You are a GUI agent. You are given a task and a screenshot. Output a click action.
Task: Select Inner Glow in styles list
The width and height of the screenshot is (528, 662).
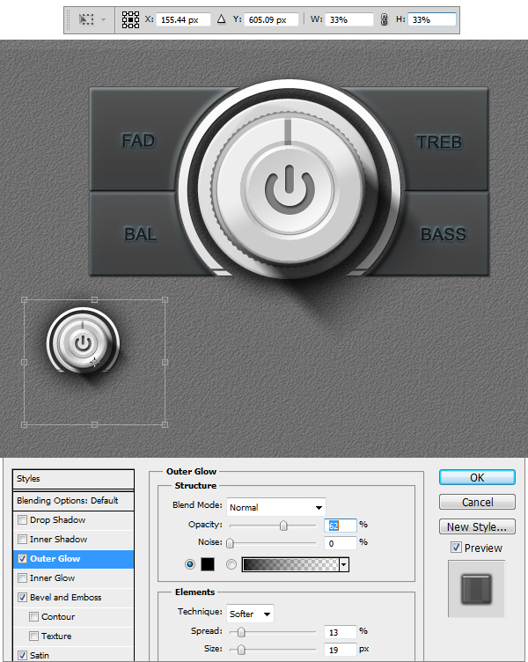(x=53, y=578)
